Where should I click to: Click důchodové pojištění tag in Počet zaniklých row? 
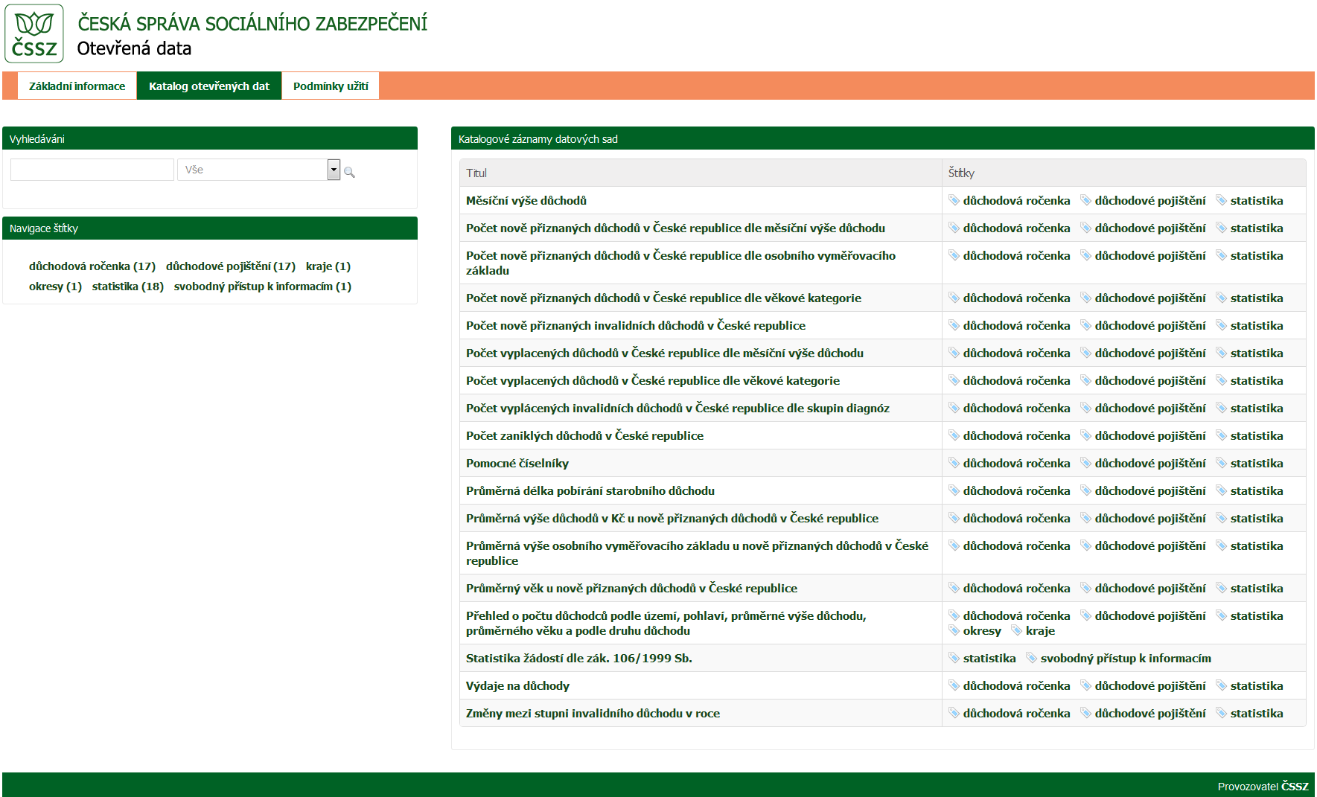[x=1150, y=435]
